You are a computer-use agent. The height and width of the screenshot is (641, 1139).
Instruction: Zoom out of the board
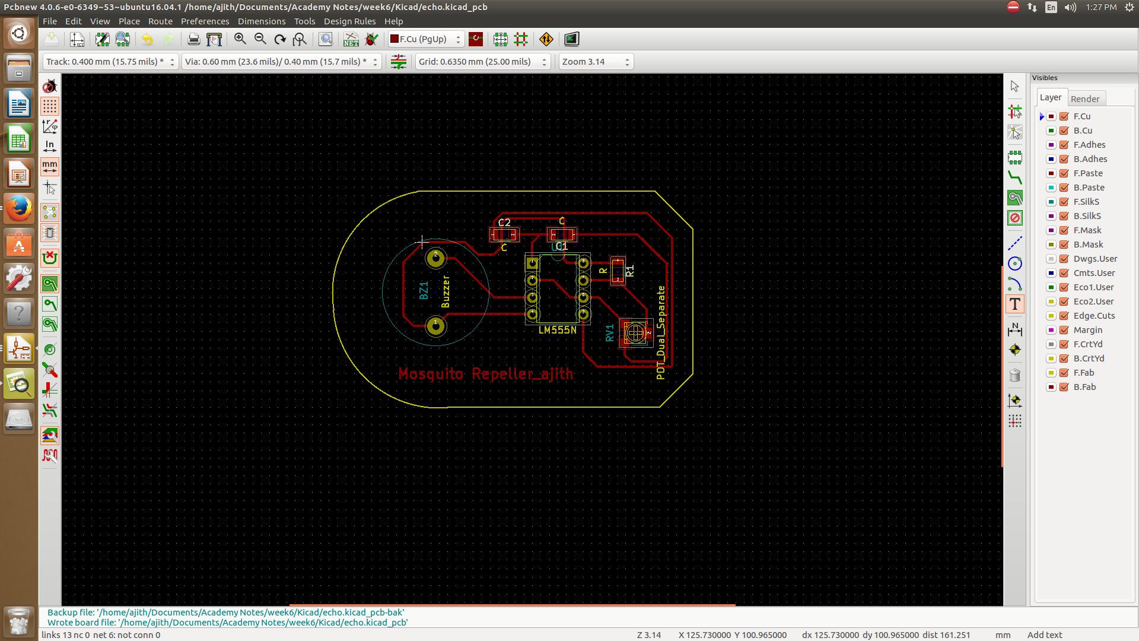pyautogui.click(x=260, y=39)
